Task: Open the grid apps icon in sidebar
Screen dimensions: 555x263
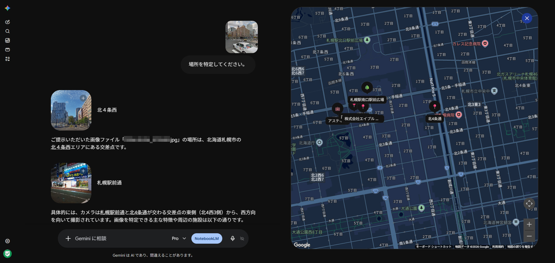Action: tap(8, 59)
